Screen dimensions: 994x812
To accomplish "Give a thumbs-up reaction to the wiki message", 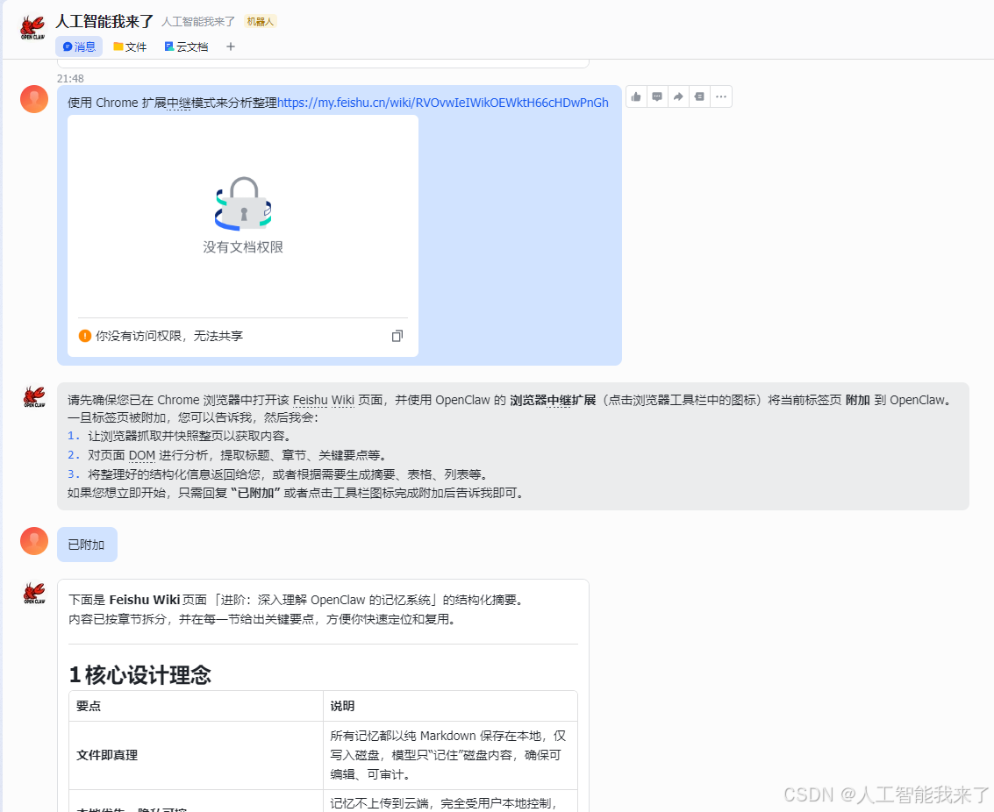I will pyautogui.click(x=635, y=96).
